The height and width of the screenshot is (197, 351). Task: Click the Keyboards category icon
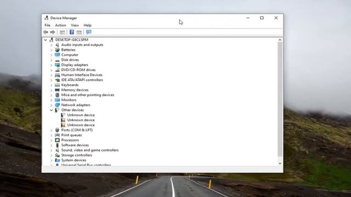pyautogui.click(x=57, y=85)
